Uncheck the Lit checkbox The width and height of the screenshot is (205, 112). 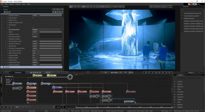point(33,27)
